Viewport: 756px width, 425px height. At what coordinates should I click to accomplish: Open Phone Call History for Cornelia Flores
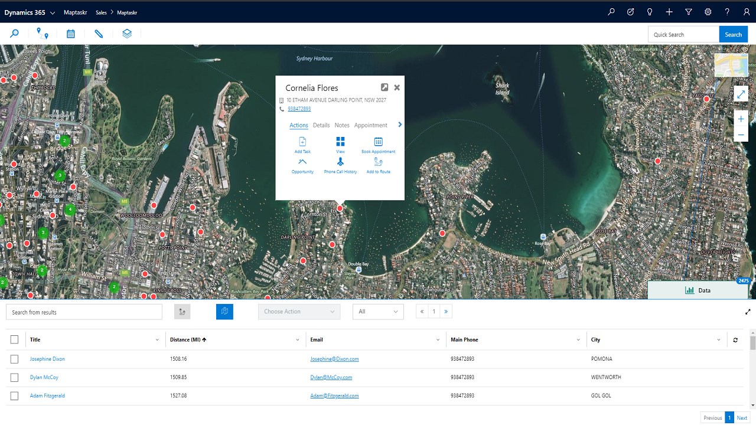click(340, 162)
